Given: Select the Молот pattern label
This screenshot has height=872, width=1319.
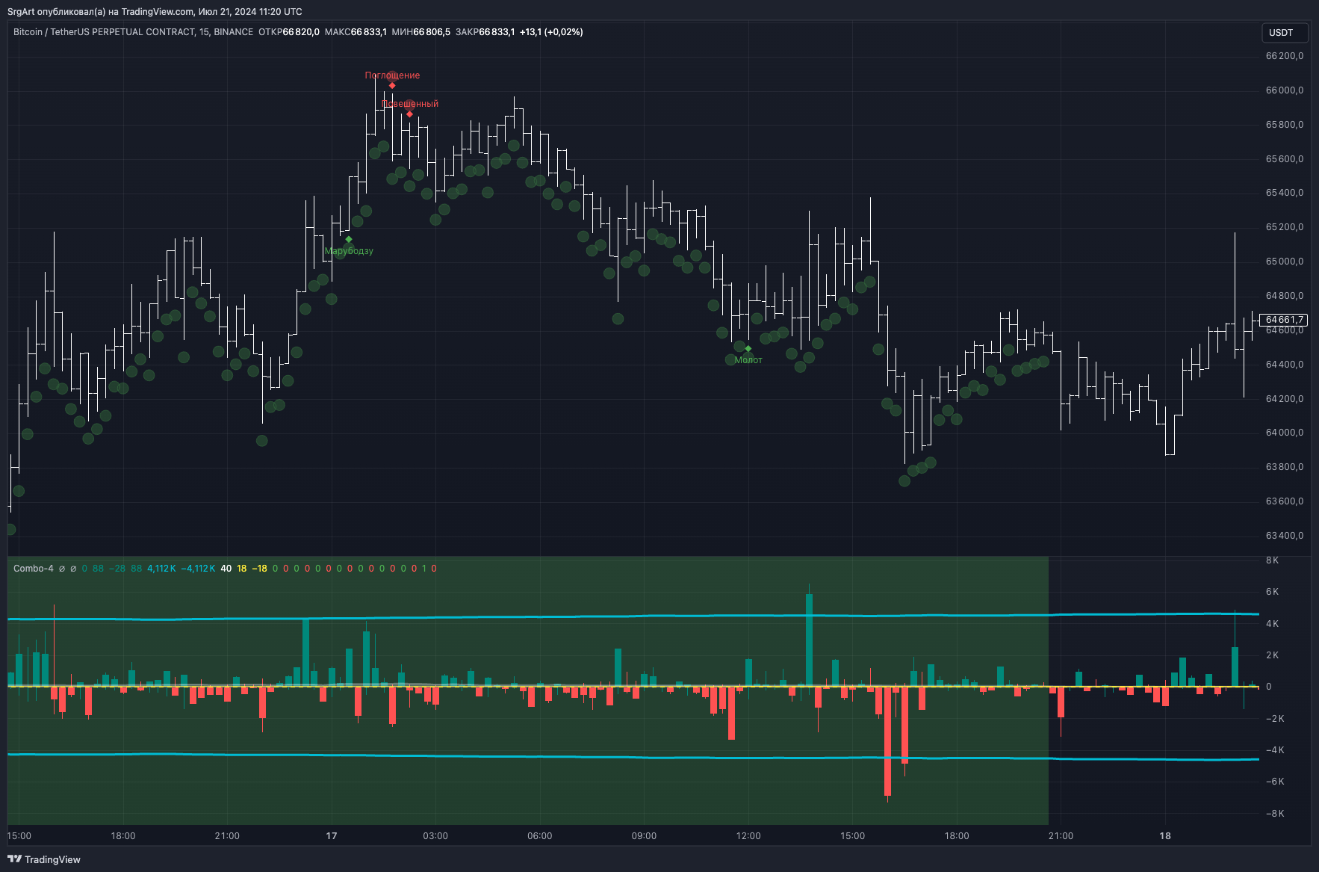Looking at the screenshot, I should (748, 360).
